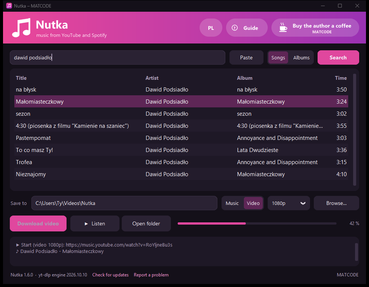The height and width of the screenshot is (287, 369).
Task: Select the song "4:30 (piosenka z filmu "Kamienie na szaniec")"
Action: pos(181,126)
